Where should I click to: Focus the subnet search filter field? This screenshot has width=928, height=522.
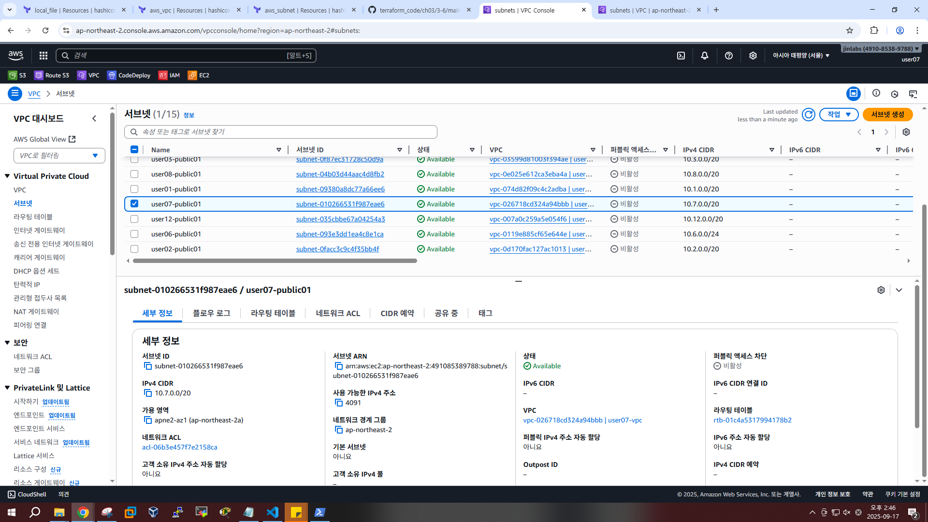coord(280,132)
